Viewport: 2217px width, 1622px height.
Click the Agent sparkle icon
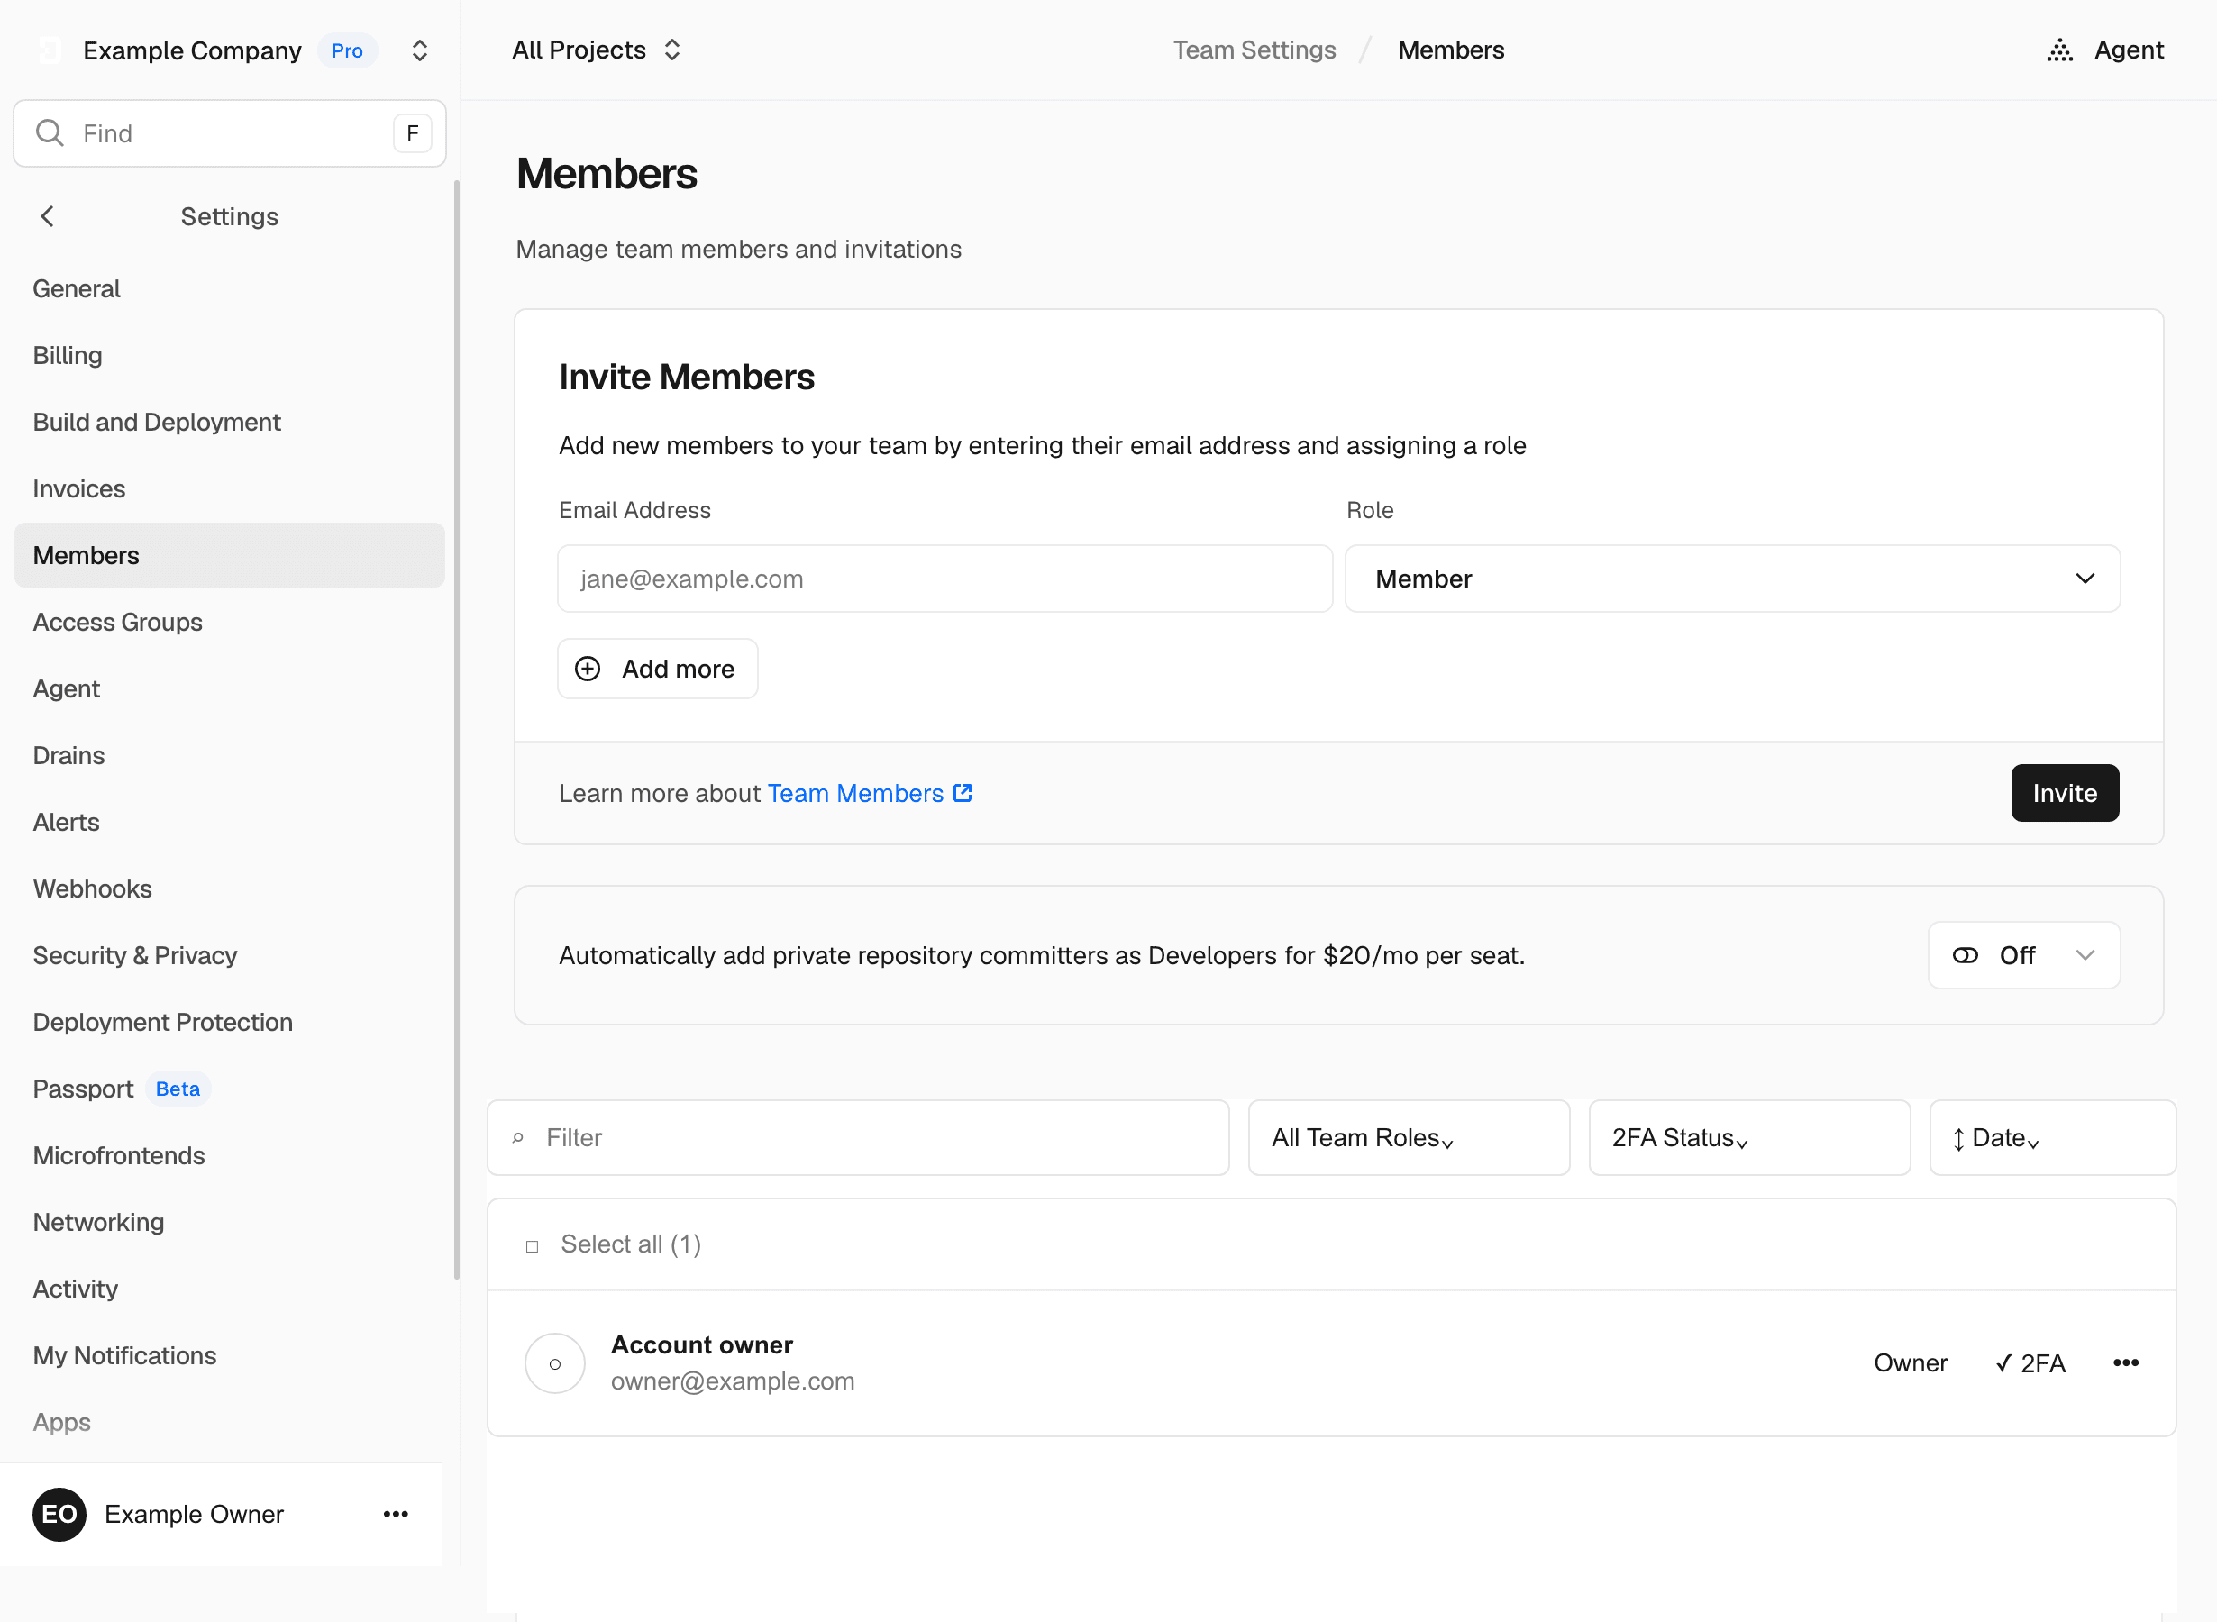pyautogui.click(x=2059, y=50)
